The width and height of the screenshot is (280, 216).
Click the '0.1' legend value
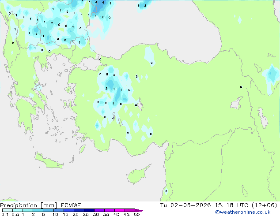pyautogui.click(x=5, y=214)
